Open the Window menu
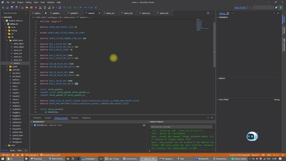The height and width of the screenshot is (161, 286). 50,2
